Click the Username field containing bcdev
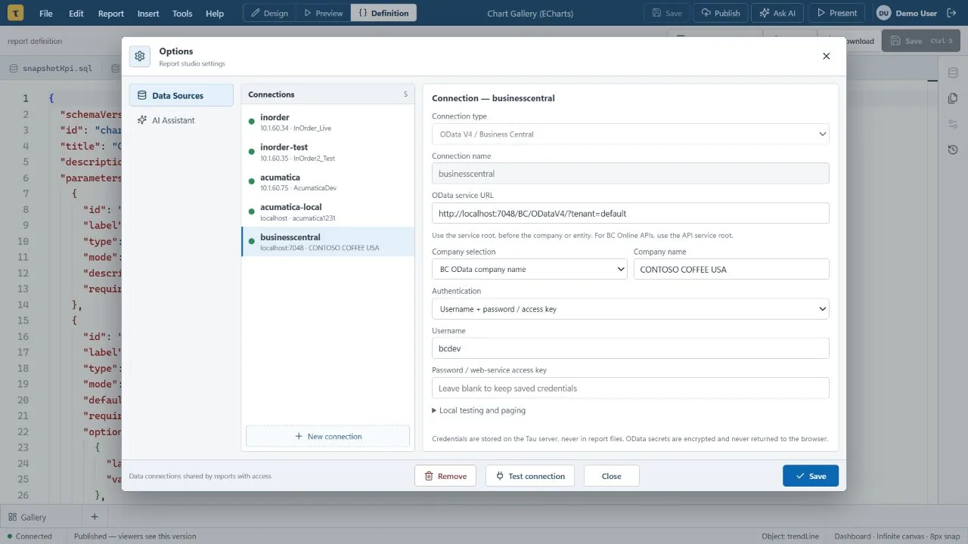 point(630,348)
